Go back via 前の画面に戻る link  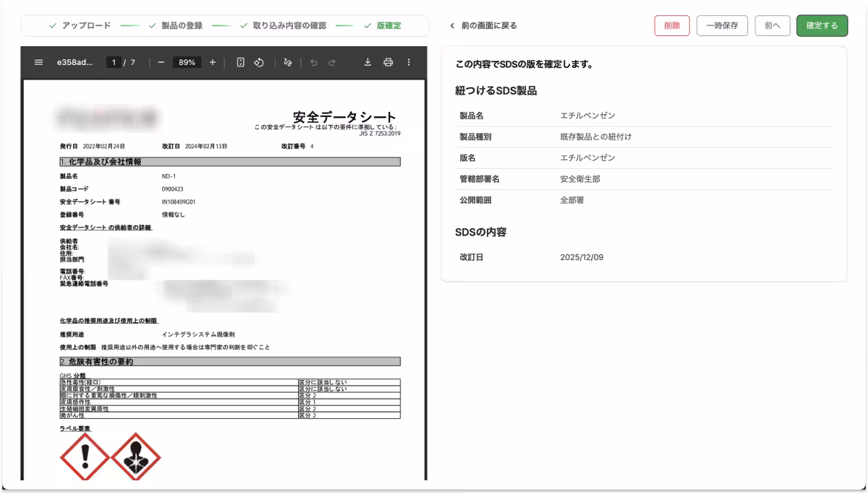click(x=490, y=25)
